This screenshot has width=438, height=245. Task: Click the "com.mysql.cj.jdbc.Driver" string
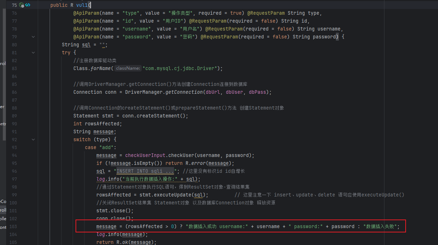coord(179,68)
